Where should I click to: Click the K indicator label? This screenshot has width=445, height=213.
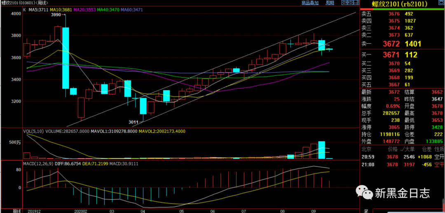click(x=24, y=9)
